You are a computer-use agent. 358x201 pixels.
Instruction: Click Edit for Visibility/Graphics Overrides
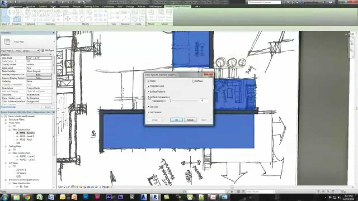[x=39, y=75]
